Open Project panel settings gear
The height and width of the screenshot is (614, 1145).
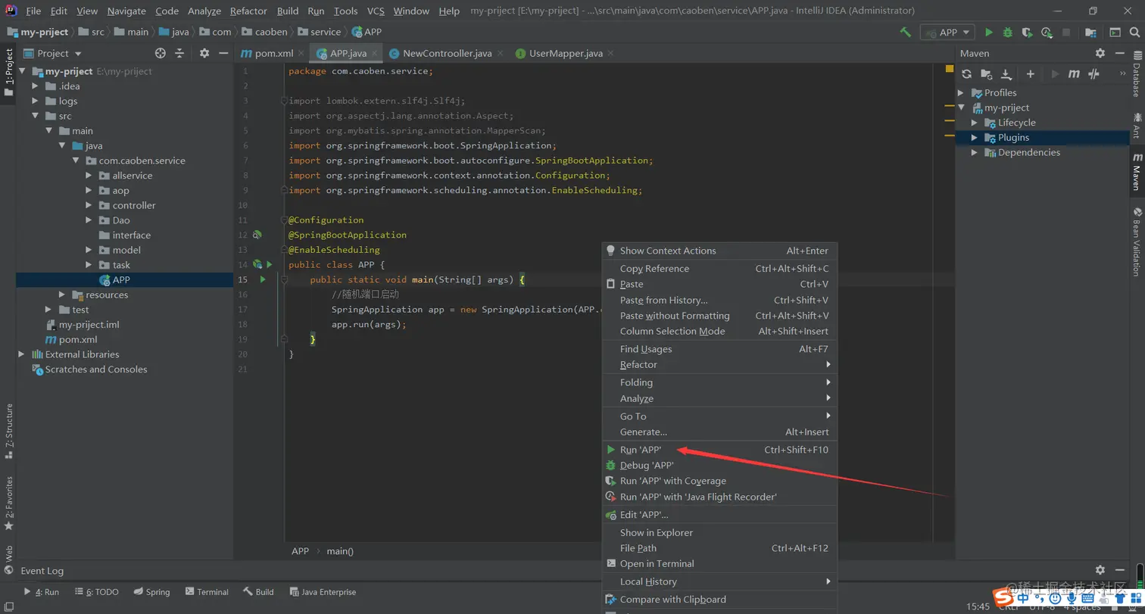[x=204, y=53]
